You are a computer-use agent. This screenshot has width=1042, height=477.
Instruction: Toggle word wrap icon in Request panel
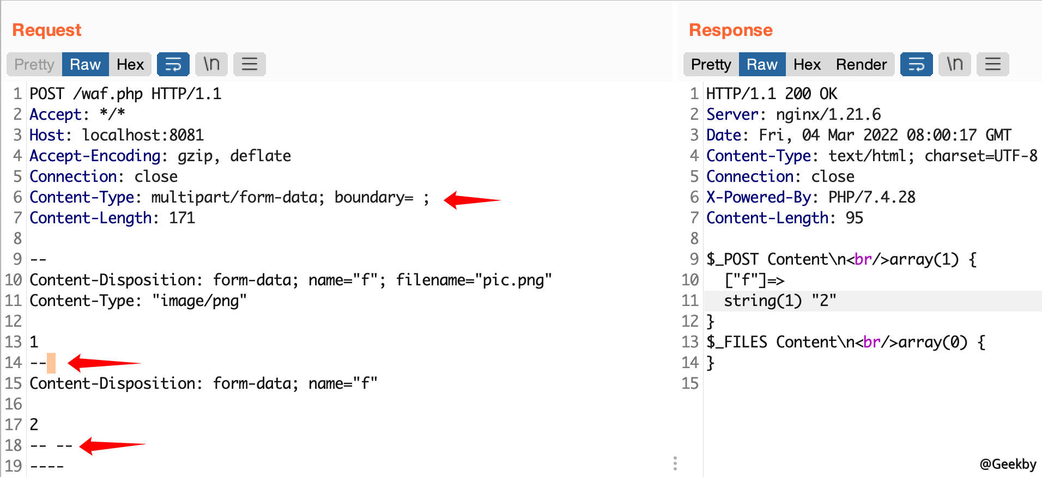pyautogui.click(x=173, y=64)
